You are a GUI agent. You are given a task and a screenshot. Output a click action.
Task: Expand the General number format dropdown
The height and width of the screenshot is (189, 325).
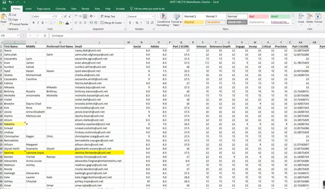(x=153, y=17)
